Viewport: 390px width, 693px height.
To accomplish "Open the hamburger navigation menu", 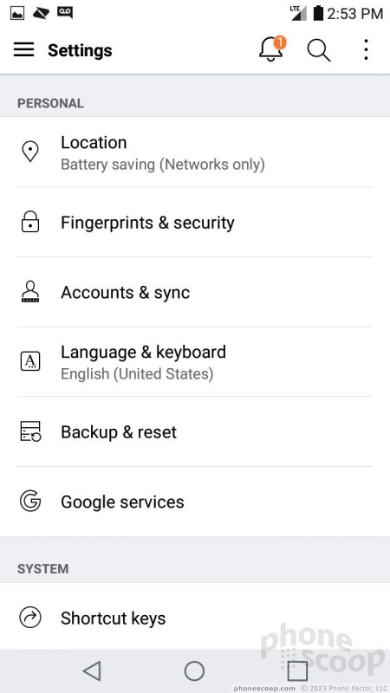I will pos(24,49).
